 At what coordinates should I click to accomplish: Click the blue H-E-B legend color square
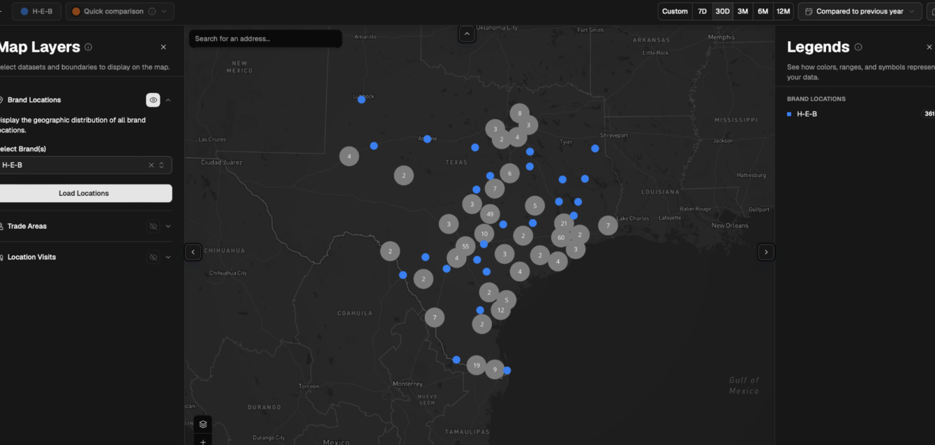(x=789, y=114)
